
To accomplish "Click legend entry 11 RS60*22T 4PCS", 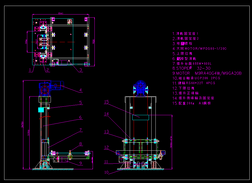I will tap(194, 83).
